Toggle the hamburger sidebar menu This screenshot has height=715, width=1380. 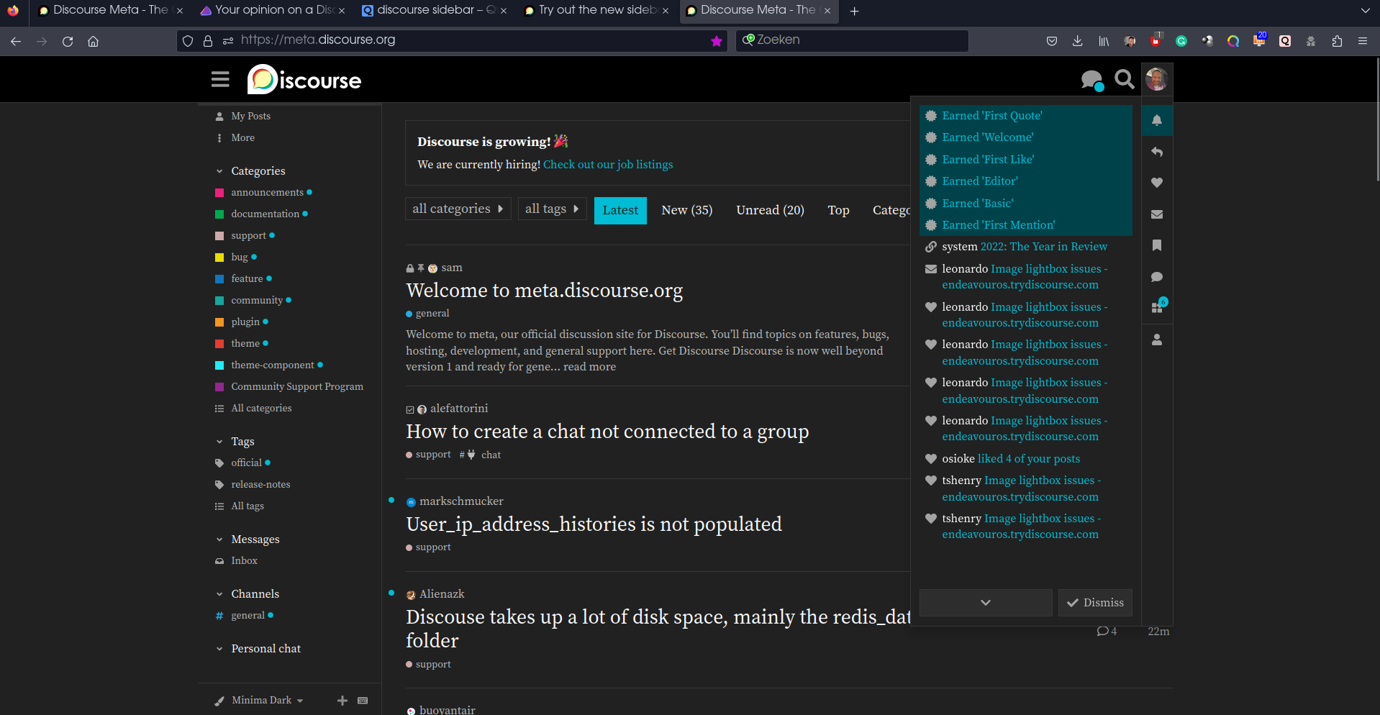[220, 79]
